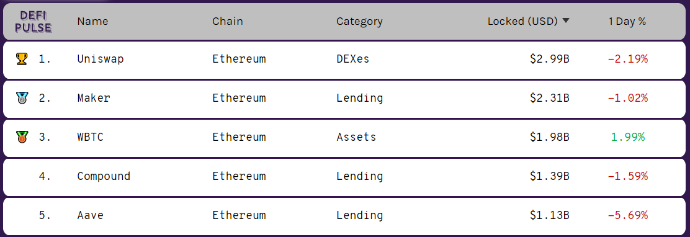Sort by the Category column header
This screenshot has width=690, height=237.
pos(359,21)
